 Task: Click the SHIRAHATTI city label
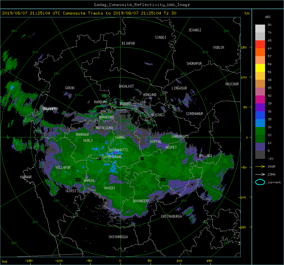tap(118, 150)
